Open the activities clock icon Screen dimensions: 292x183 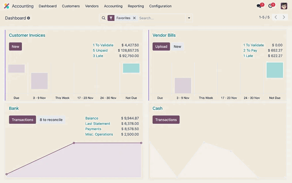(x=270, y=6)
